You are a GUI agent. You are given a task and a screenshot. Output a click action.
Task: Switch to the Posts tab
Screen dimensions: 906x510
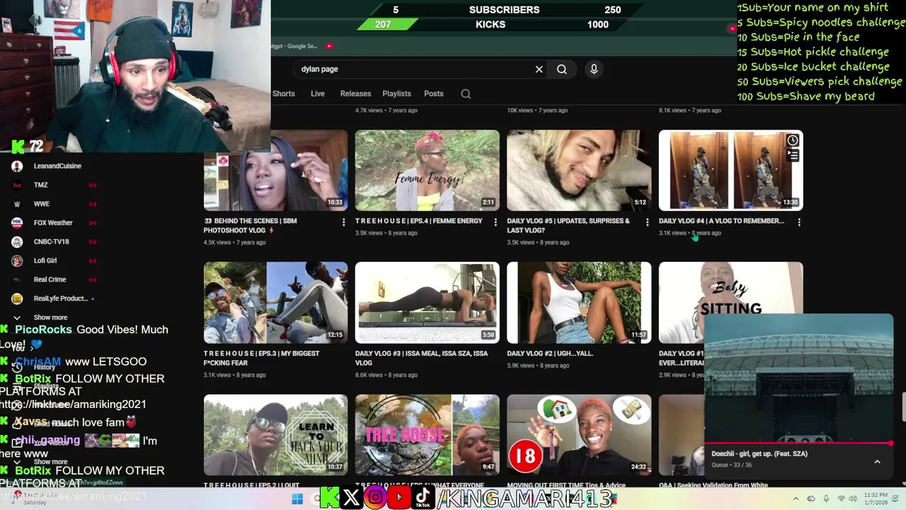coord(434,93)
